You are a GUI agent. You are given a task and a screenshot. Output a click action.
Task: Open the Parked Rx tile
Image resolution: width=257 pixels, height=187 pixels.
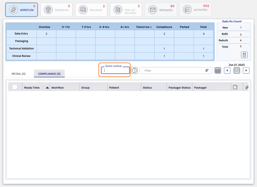[56, 10]
